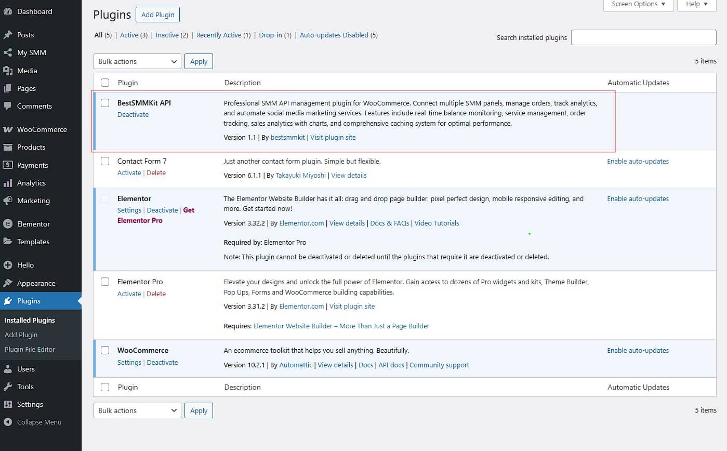Click the Dashboard gauge icon in sidebar
This screenshot has width=727, height=451.
[8, 11]
